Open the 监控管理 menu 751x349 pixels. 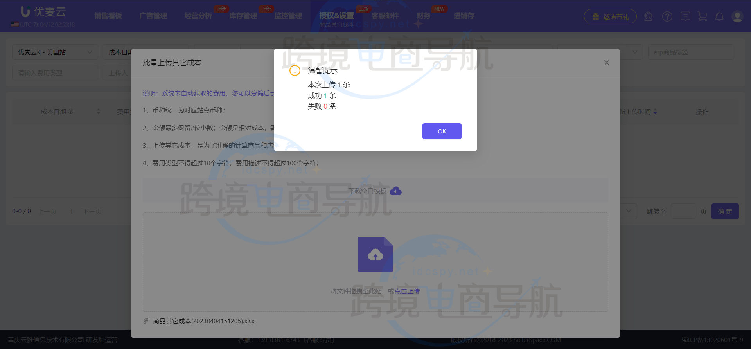click(288, 16)
